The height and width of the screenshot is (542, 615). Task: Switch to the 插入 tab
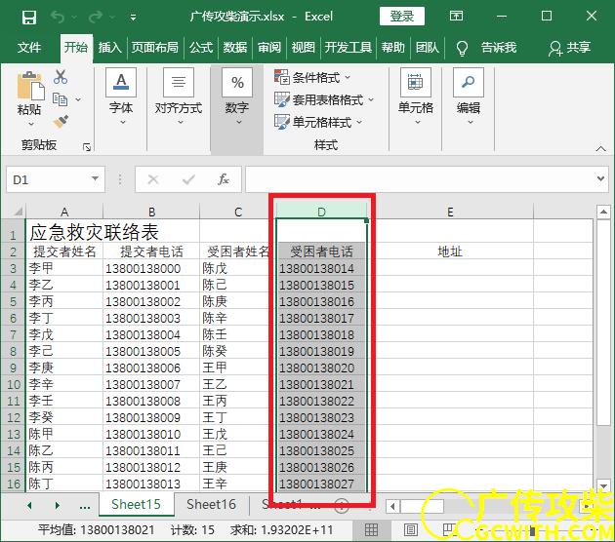coord(109,48)
